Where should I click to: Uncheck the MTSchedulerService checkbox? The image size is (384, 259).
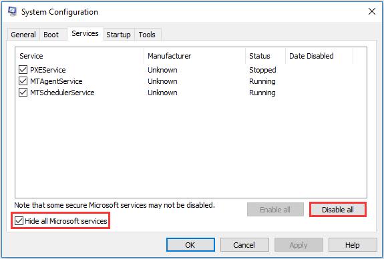[x=23, y=93]
